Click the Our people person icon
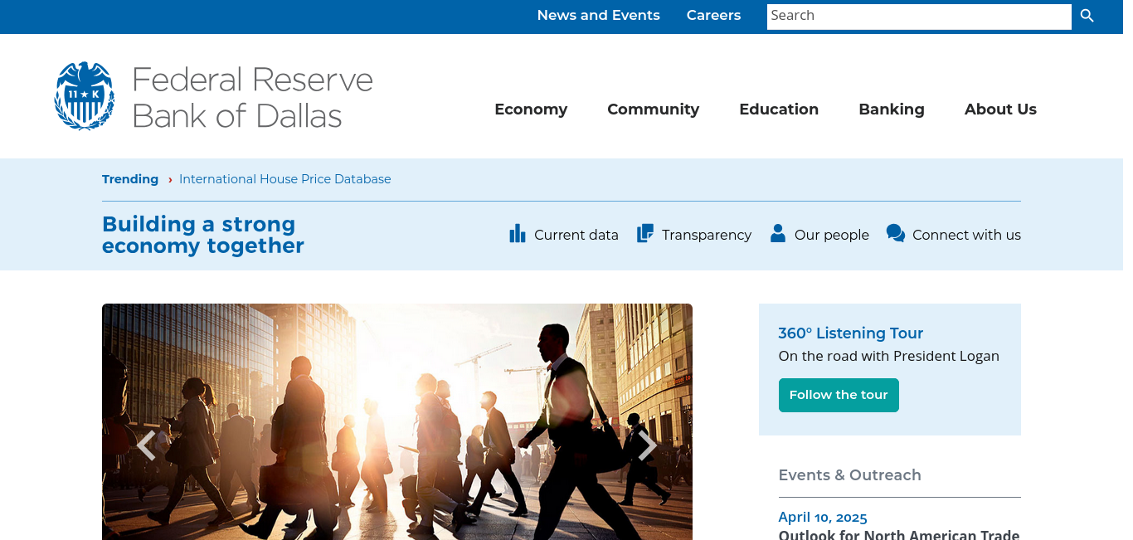The width and height of the screenshot is (1133, 540). 777,234
